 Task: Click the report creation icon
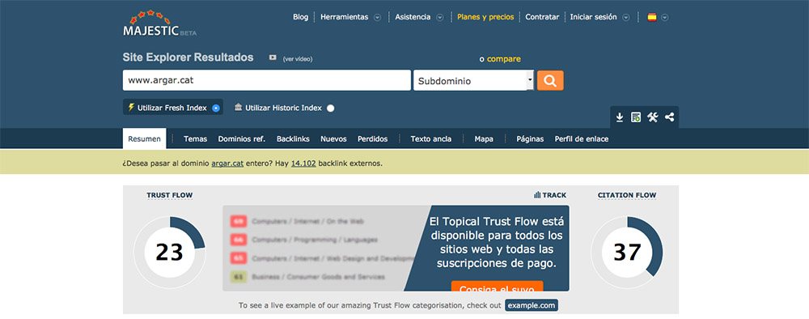pyautogui.click(x=636, y=117)
